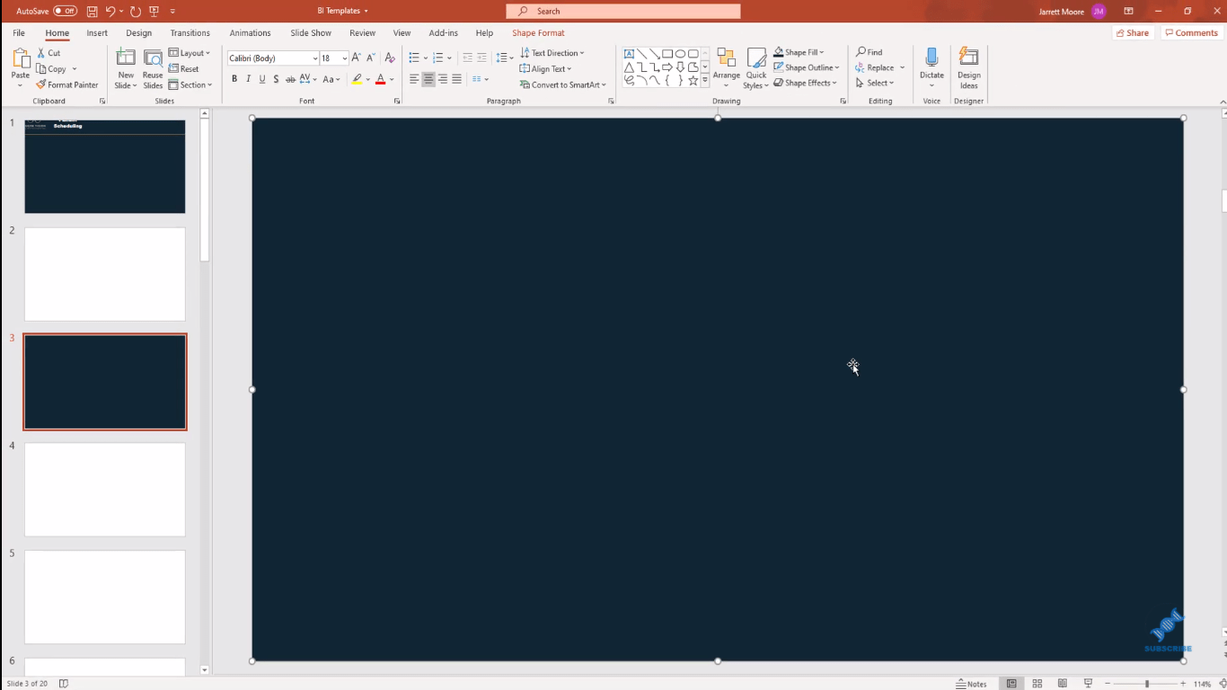Screen dimensions: 1227x690
Task: Click the Quick Styles icon
Action: 756,58
